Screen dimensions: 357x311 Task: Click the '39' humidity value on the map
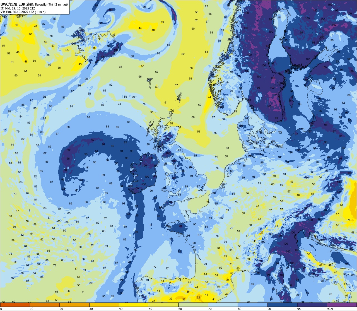pos(171,298)
